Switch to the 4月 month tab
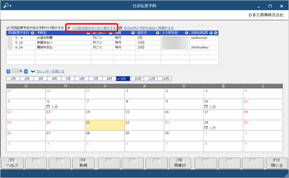Screen dimensions: 289x178 click(x=54, y=79)
